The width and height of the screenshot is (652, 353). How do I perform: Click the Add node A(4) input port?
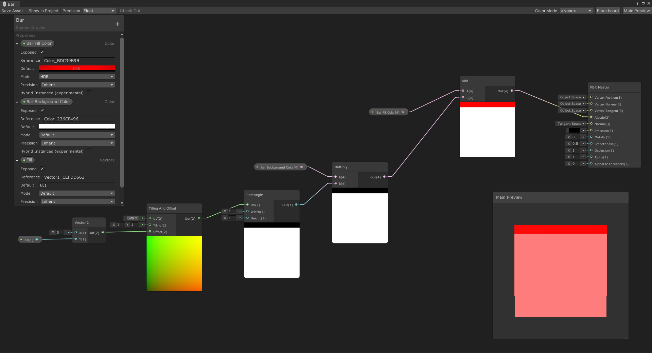[463, 91]
